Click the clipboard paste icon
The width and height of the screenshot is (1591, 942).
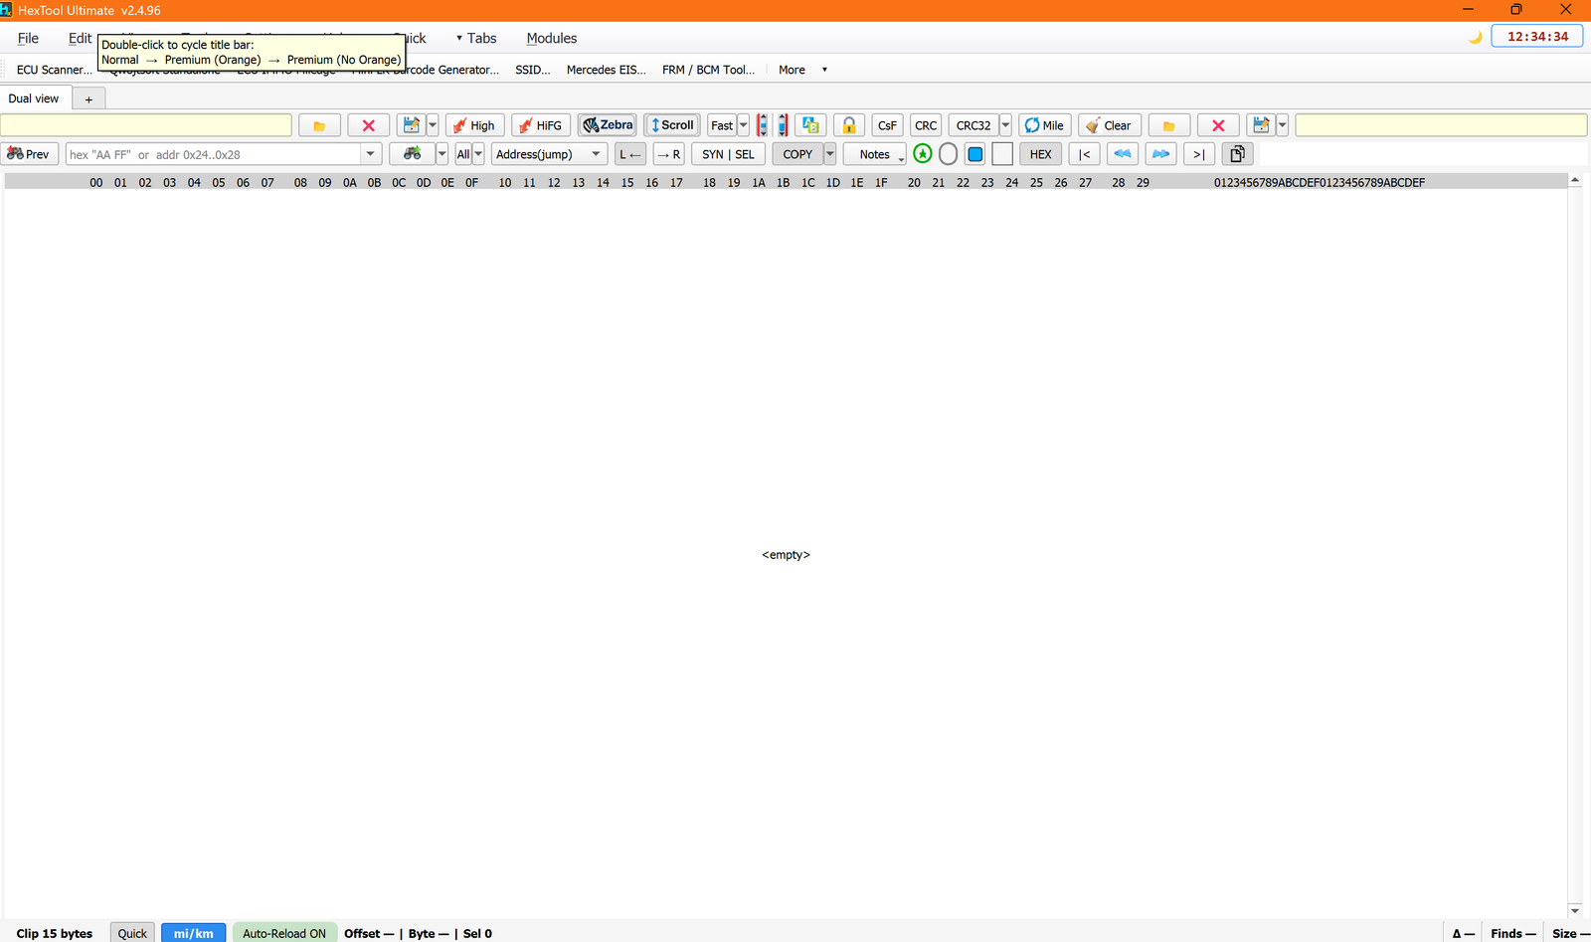[1237, 154]
